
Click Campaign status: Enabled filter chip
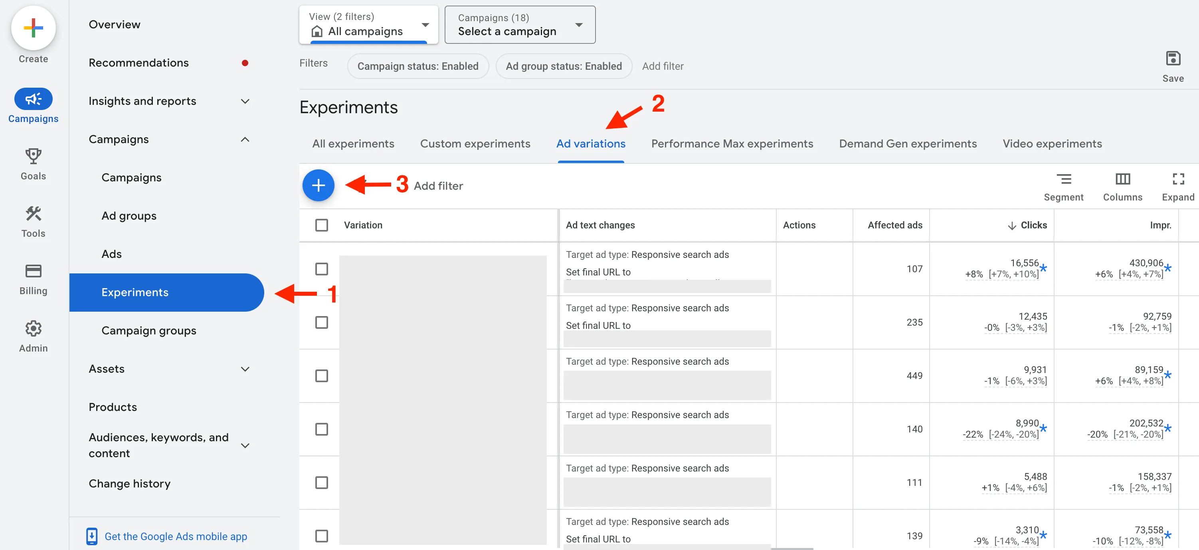(417, 66)
